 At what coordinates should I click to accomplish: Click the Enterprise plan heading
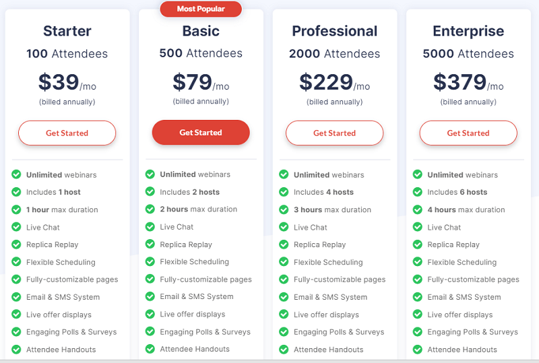click(468, 31)
